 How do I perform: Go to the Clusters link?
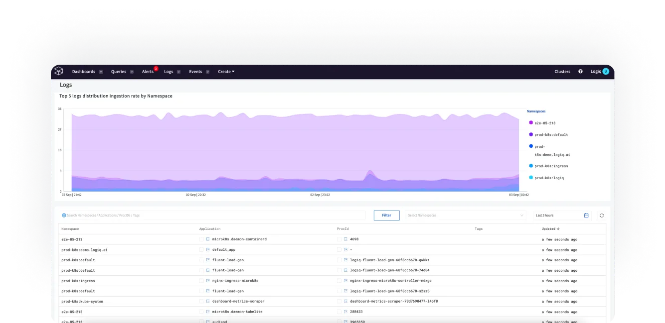coord(562,72)
